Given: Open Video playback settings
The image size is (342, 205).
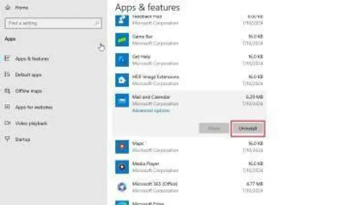Looking at the screenshot, I should (x=31, y=123).
